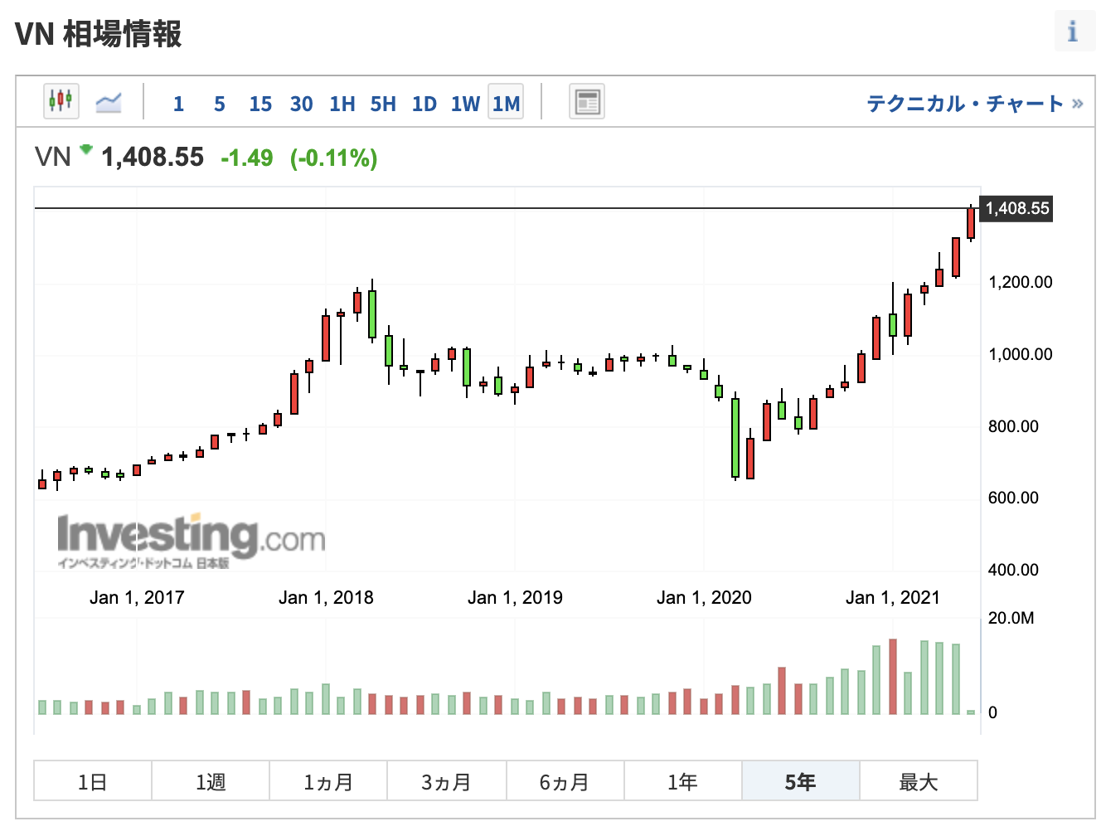Click the tallest red volume bar
This screenshot has width=1106, height=831.
[x=893, y=677]
